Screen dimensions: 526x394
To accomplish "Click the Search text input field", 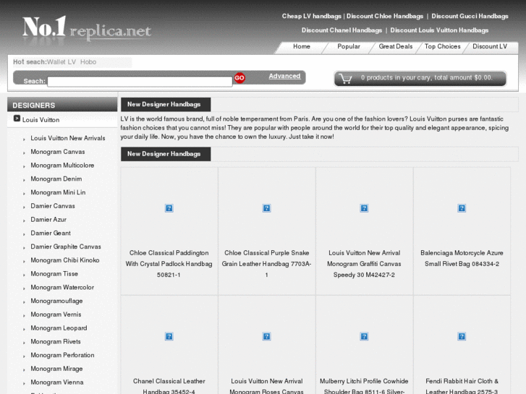I will coord(140,82).
